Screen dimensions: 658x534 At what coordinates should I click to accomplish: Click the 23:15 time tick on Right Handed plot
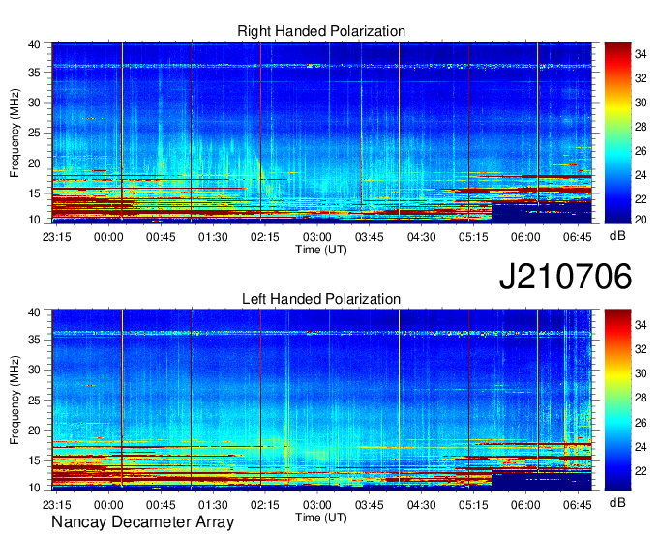pyautogui.click(x=57, y=237)
